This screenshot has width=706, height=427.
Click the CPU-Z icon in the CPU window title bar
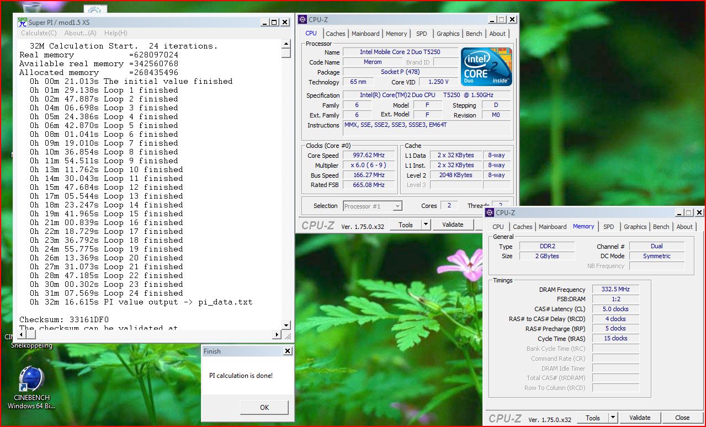tap(302, 19)
